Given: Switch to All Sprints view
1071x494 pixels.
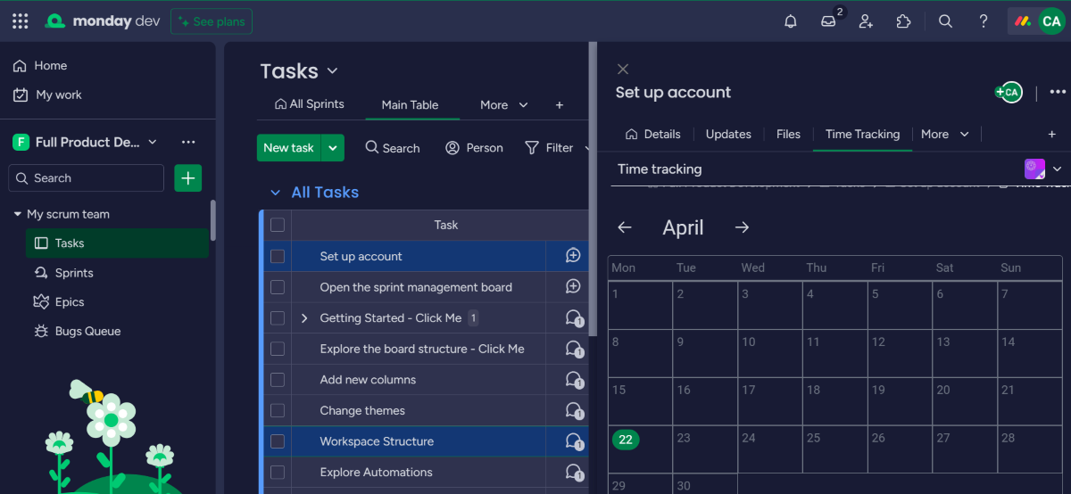Looking at the screenshot, I should [x=309, y=104].
